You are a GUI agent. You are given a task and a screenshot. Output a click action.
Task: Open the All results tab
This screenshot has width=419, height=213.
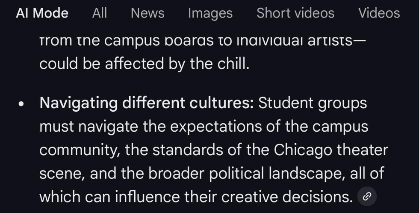[x=99, y=13]
